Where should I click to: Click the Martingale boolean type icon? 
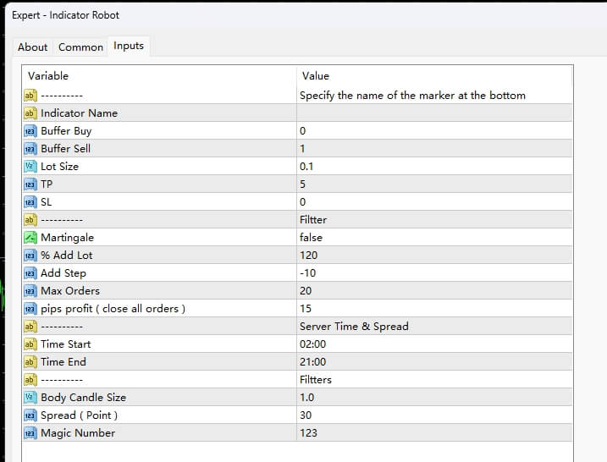[30, 238]
